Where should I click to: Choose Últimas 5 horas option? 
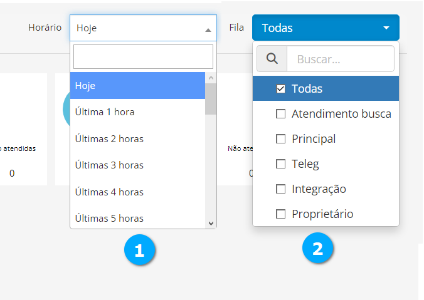137,219
